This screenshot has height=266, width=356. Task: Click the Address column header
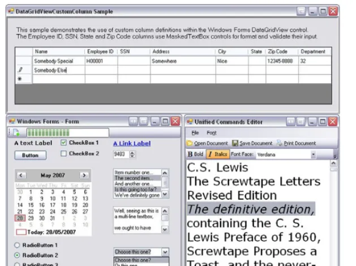pyautogui.click(x=183, y=52)
